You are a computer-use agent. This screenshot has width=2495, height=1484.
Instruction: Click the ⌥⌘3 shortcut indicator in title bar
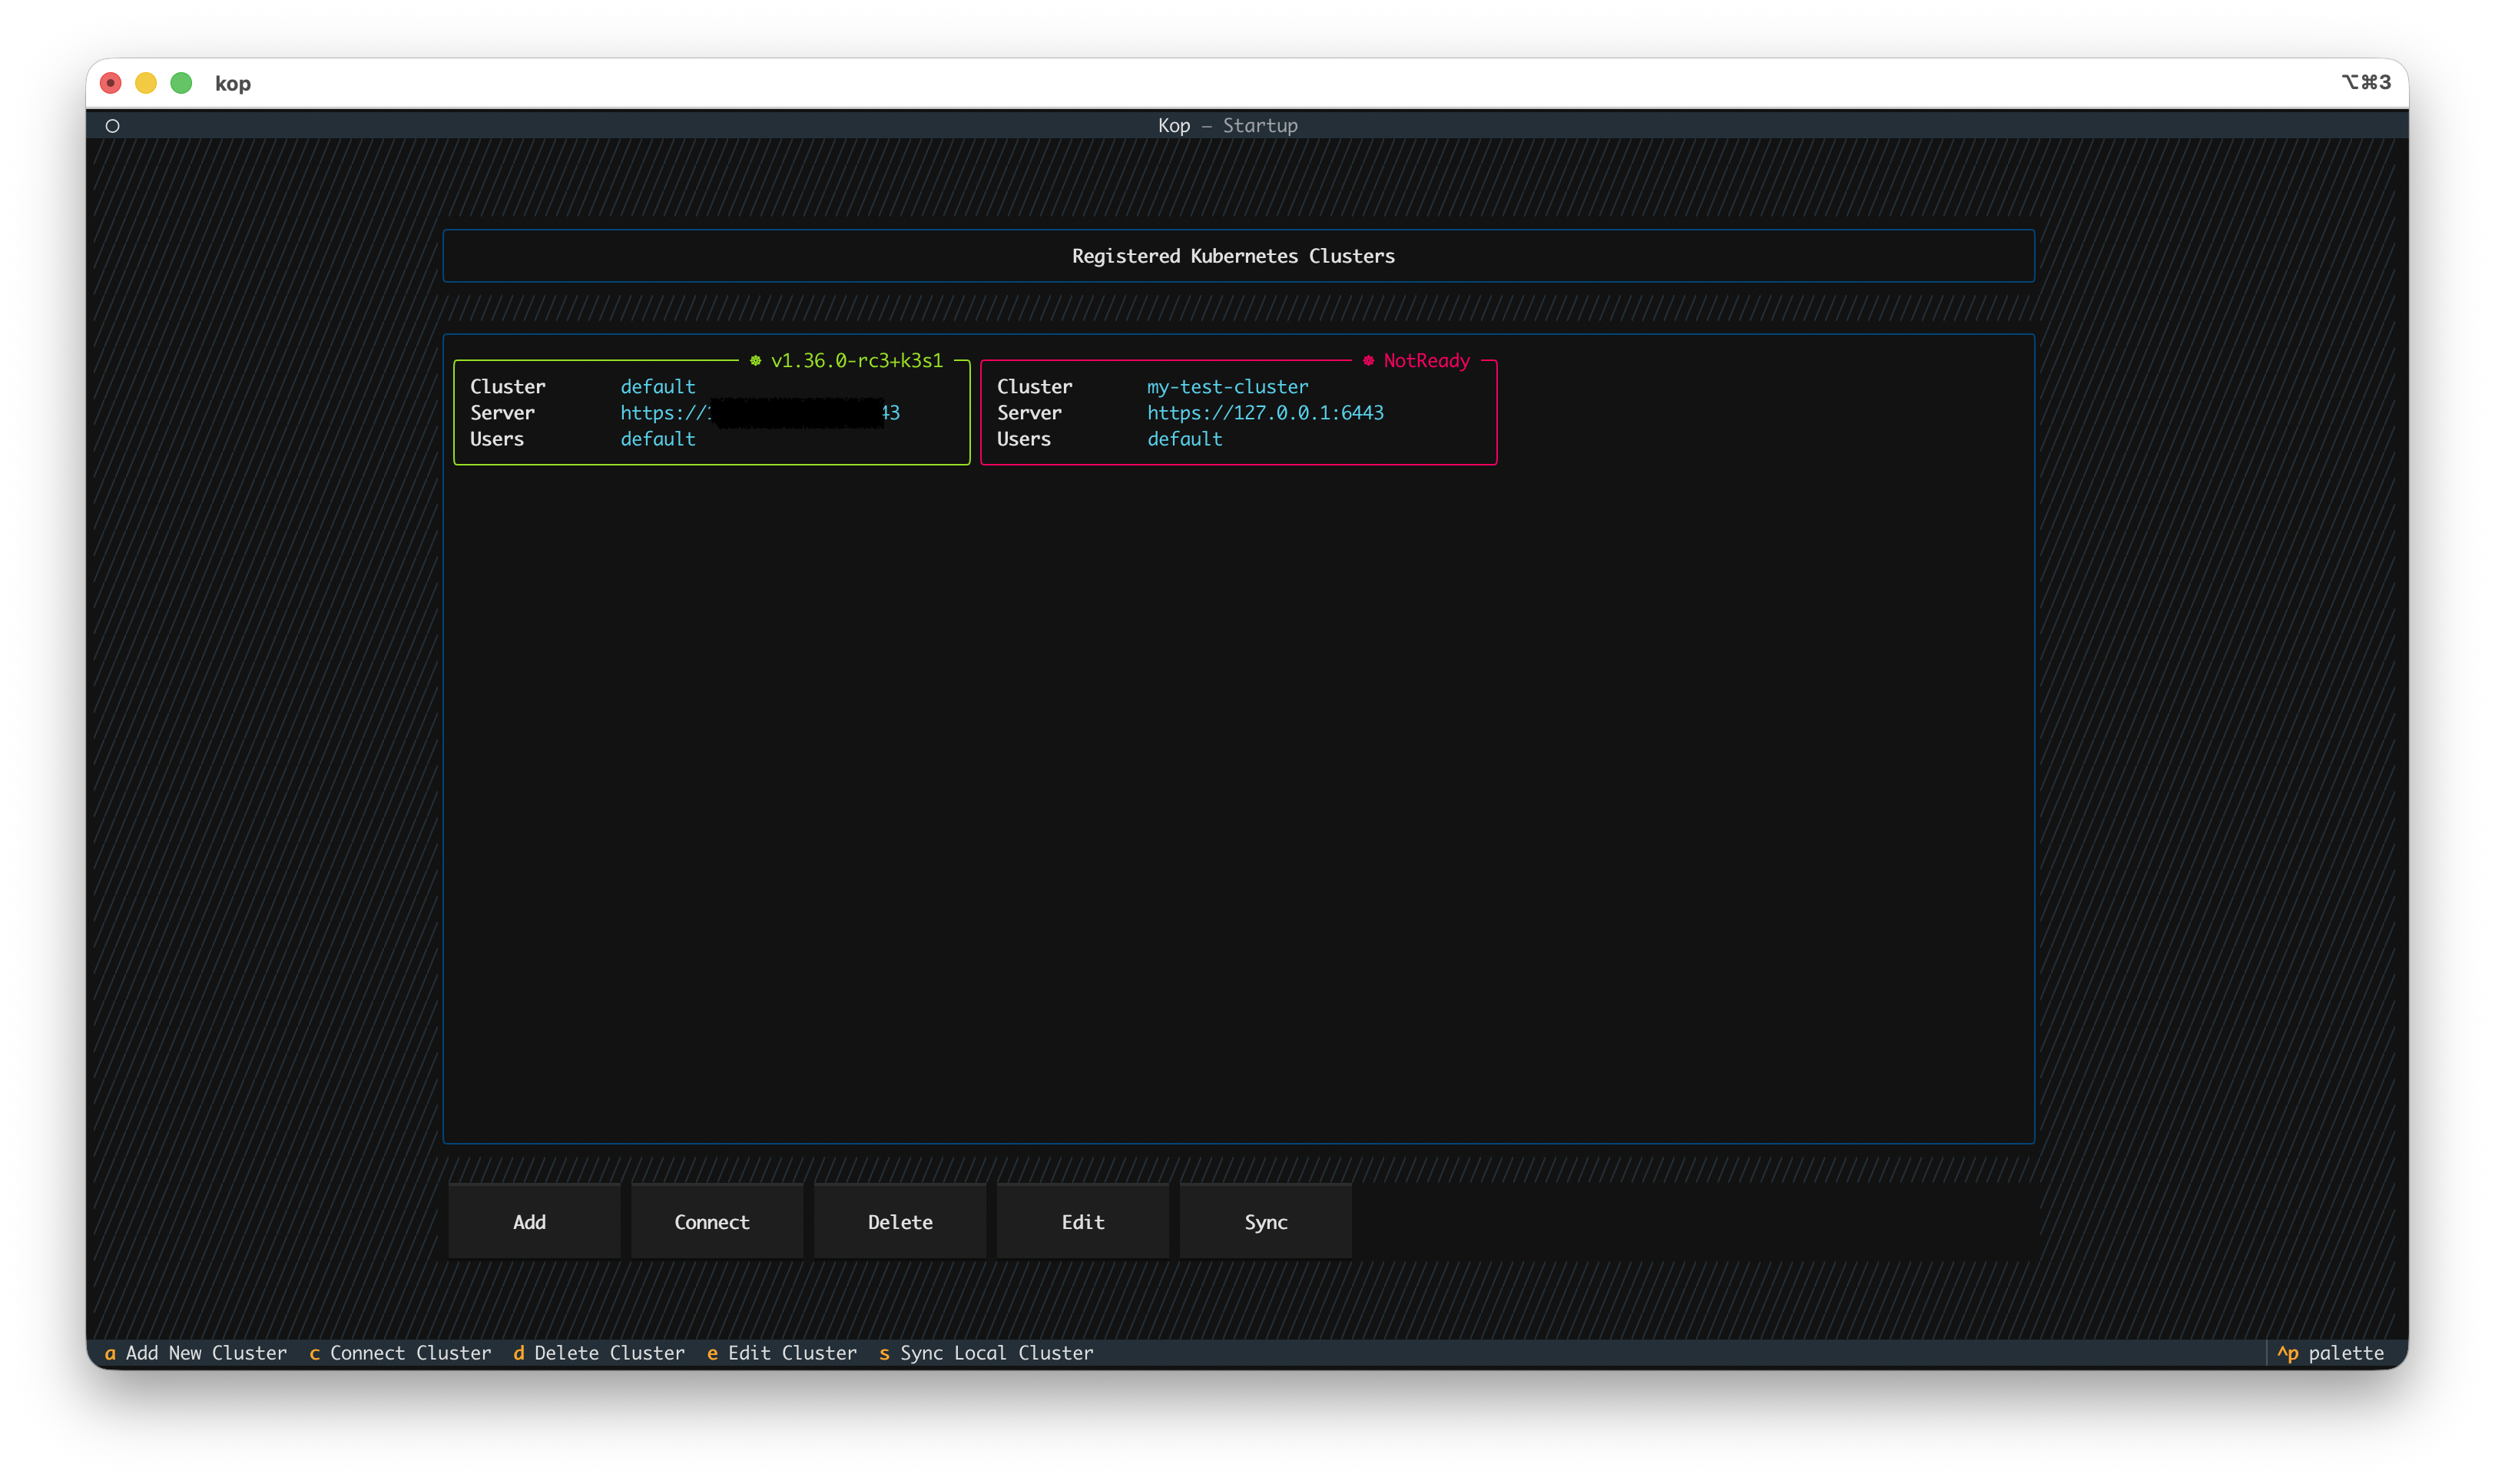point(2365,83)
